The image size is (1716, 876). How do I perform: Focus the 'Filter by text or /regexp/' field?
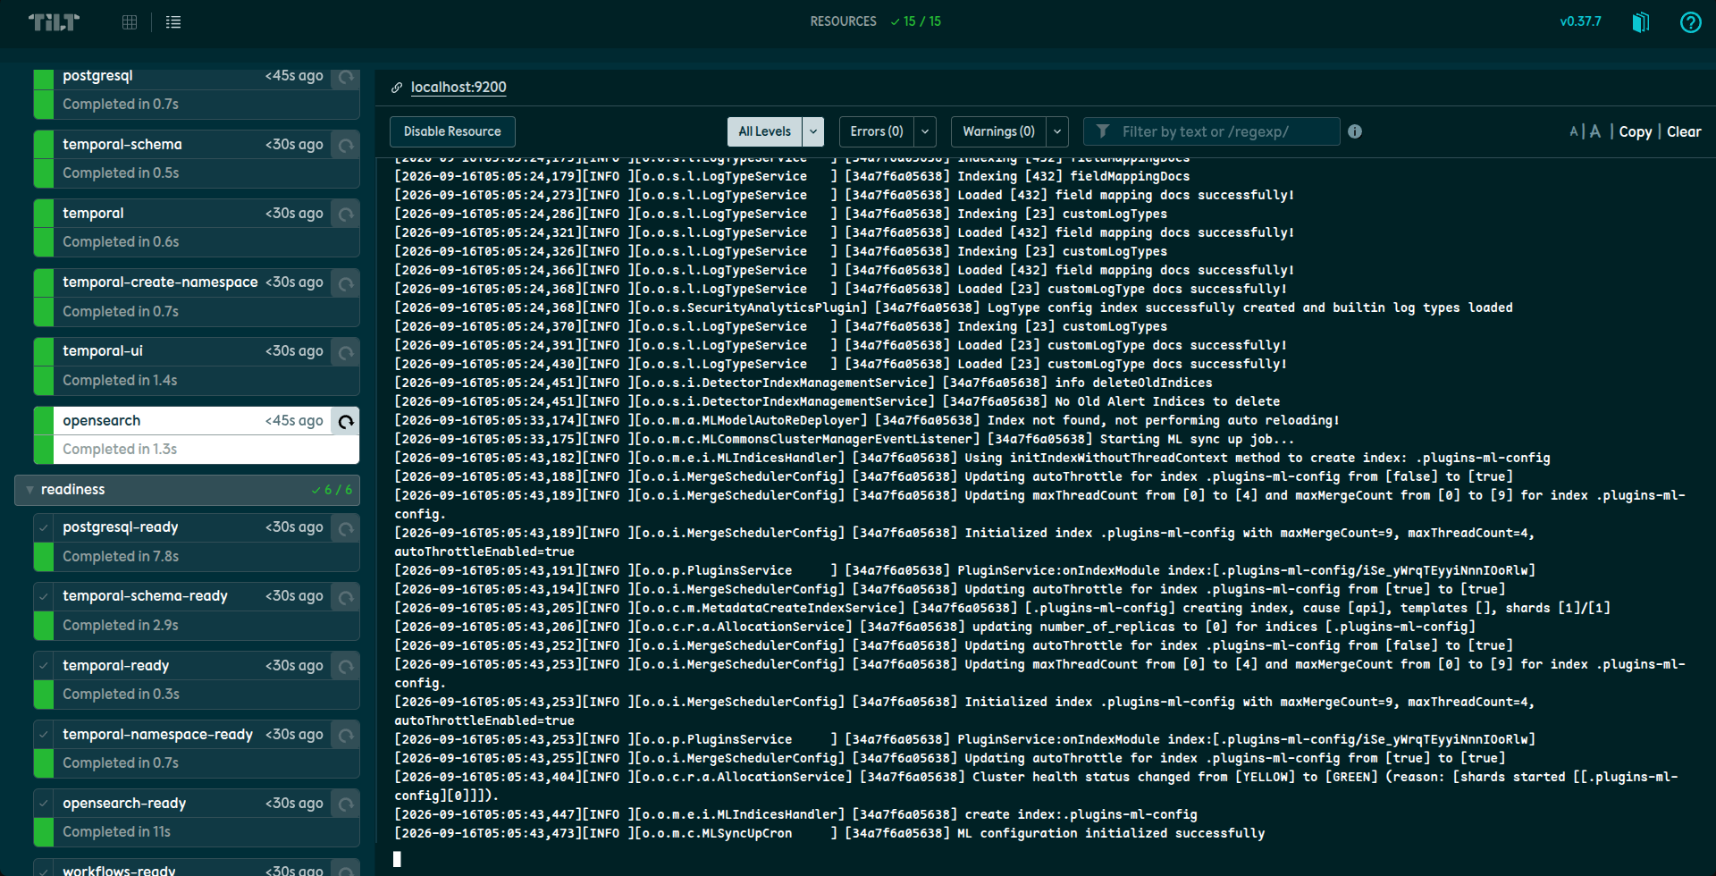tap(1212, 131)
